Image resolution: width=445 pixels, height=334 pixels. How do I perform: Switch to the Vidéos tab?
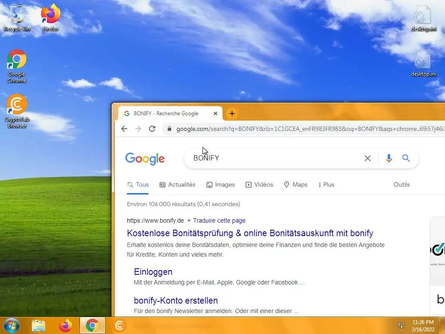click(x=259, y=184)
